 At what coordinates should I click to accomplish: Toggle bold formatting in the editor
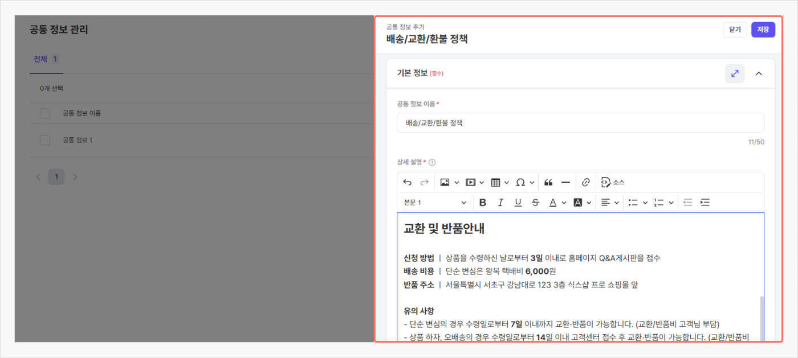tap(483, 203)
